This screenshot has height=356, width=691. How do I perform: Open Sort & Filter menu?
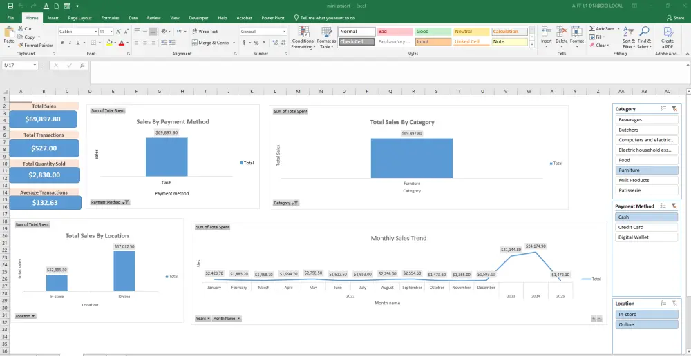(x=628, y=38)
